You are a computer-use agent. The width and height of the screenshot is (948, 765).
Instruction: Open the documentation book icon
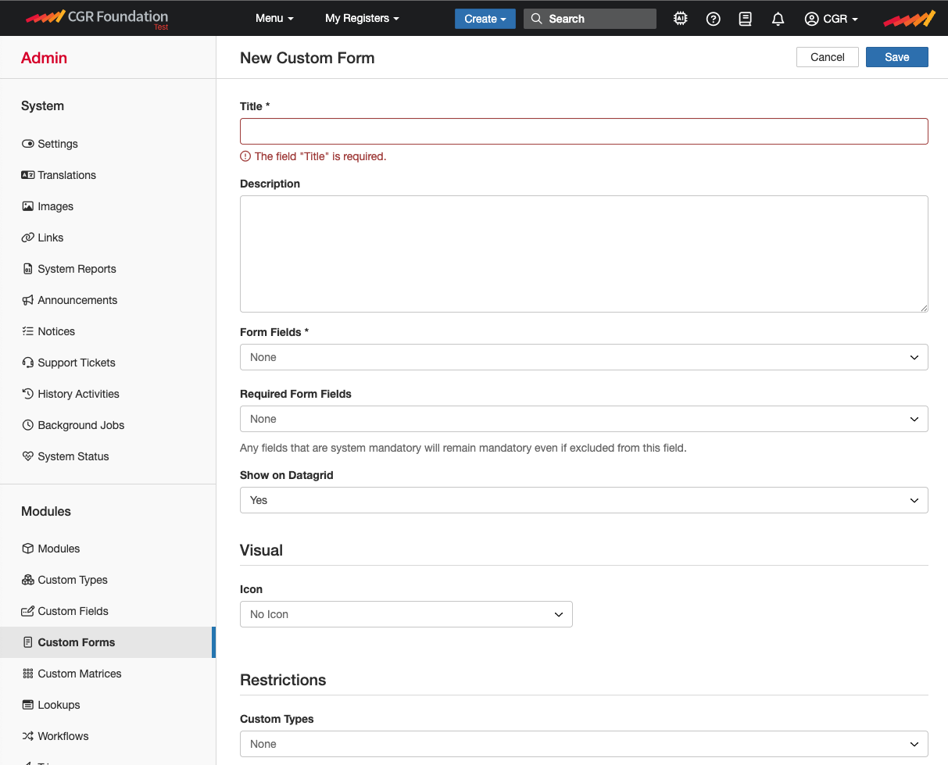tap(746, 19)
